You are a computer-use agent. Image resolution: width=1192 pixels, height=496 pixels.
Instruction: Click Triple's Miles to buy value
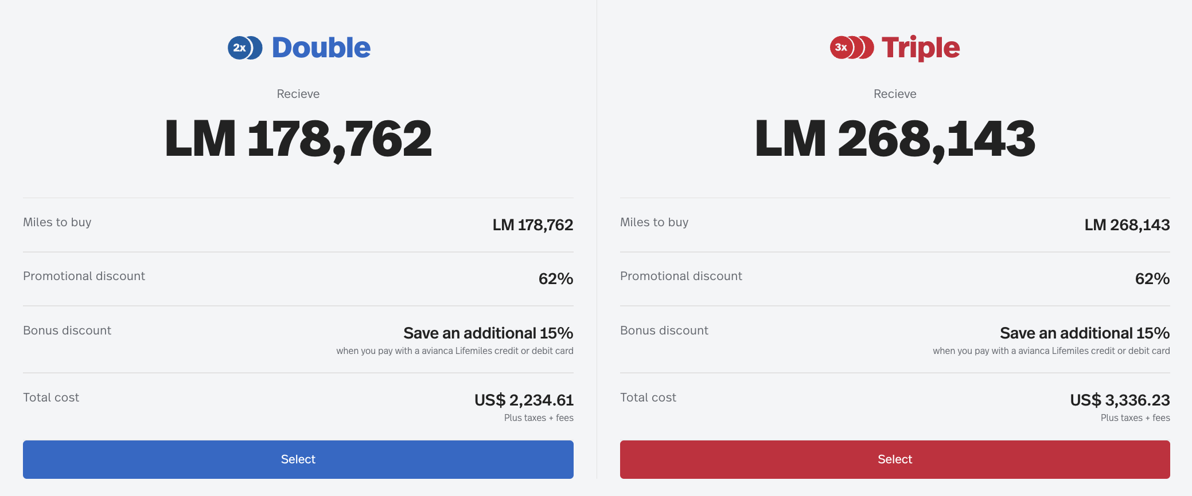click(x=1127, y=225)
